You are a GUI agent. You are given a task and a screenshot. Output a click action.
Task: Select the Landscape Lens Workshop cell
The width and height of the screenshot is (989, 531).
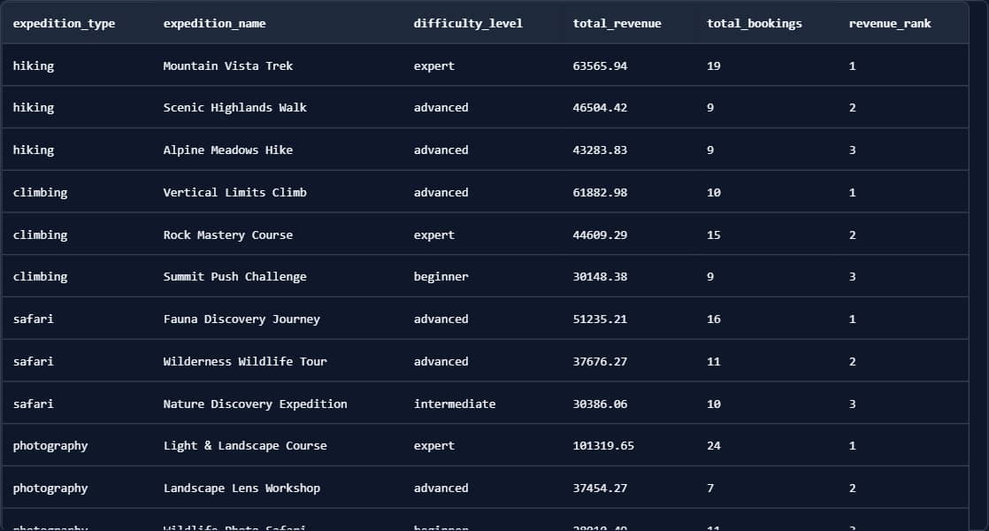tap(241, 489)
